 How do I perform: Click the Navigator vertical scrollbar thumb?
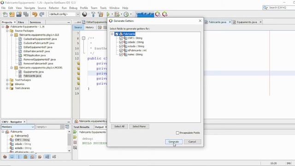point(69,139)
